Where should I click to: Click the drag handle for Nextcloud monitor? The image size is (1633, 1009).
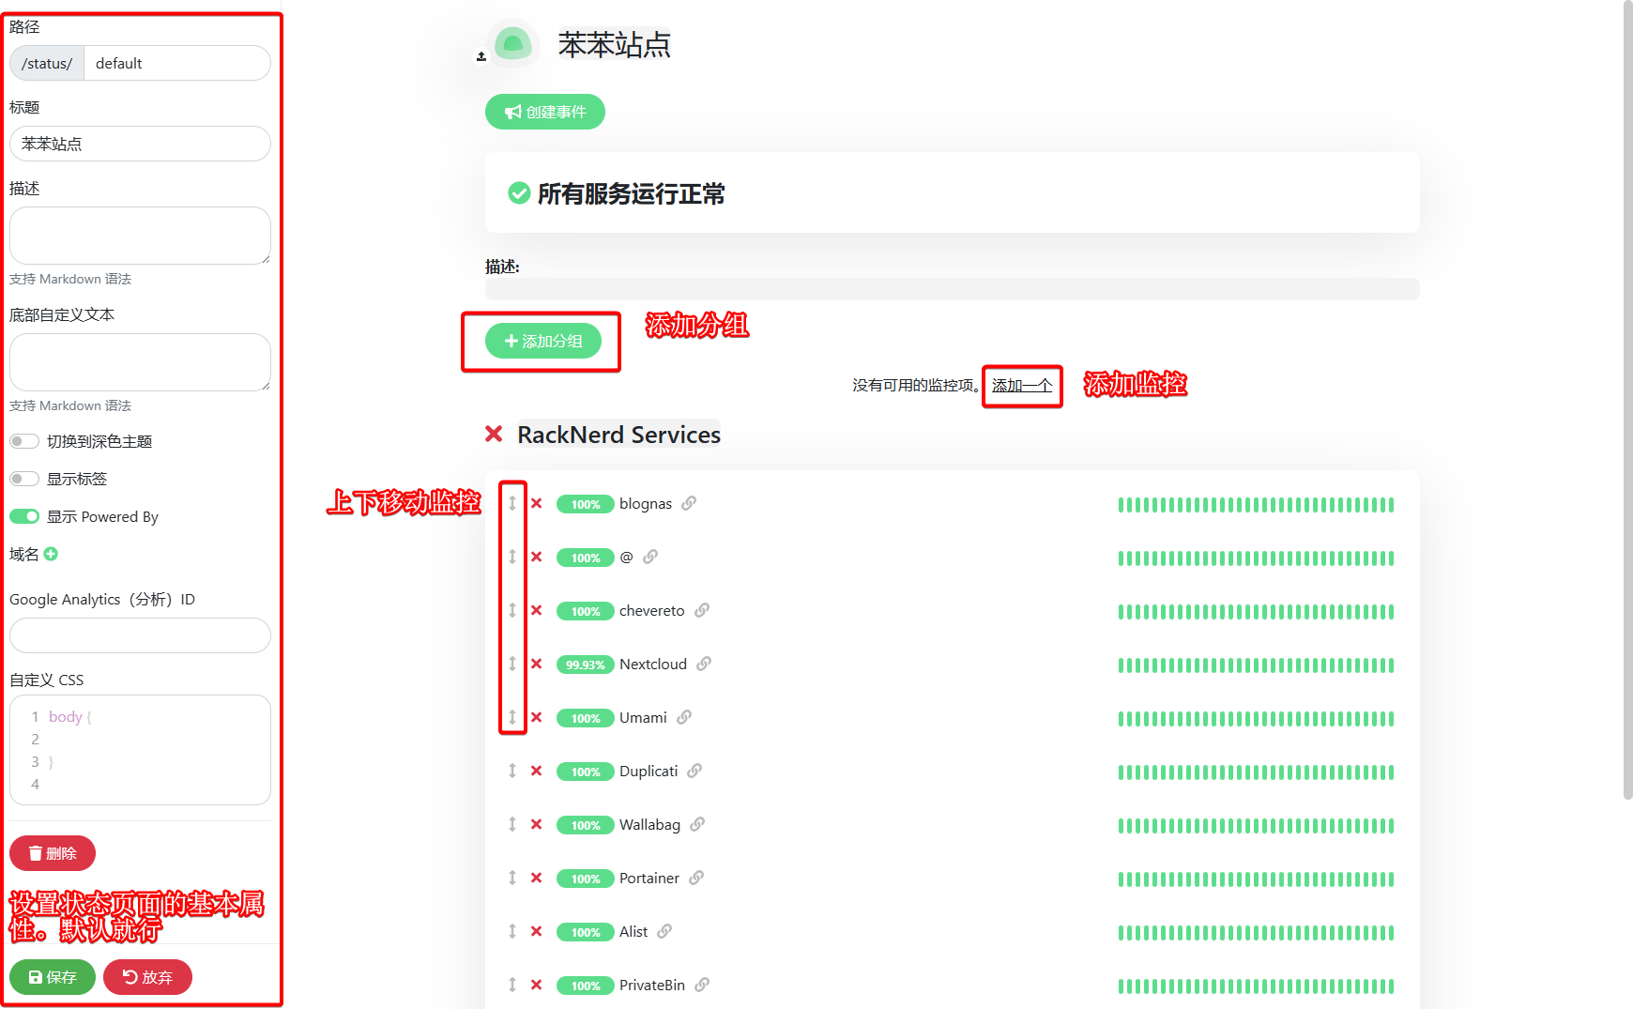[512, 664]
